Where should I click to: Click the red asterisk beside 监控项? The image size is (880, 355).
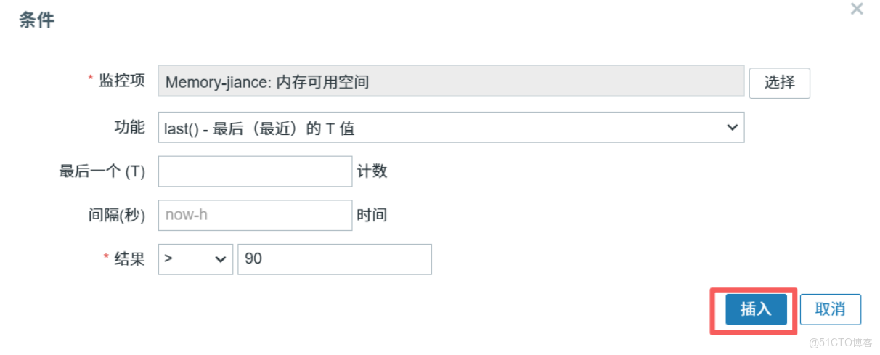coord(91,78)
